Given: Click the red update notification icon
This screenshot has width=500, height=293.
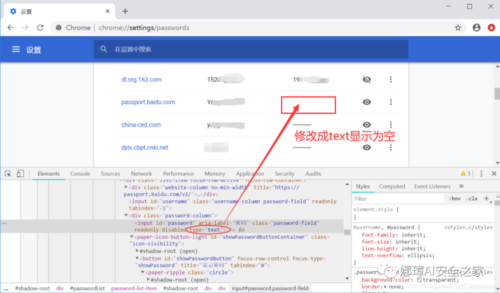Looking at the screenshot, I should pyautogui.click(x=491, y=28).
